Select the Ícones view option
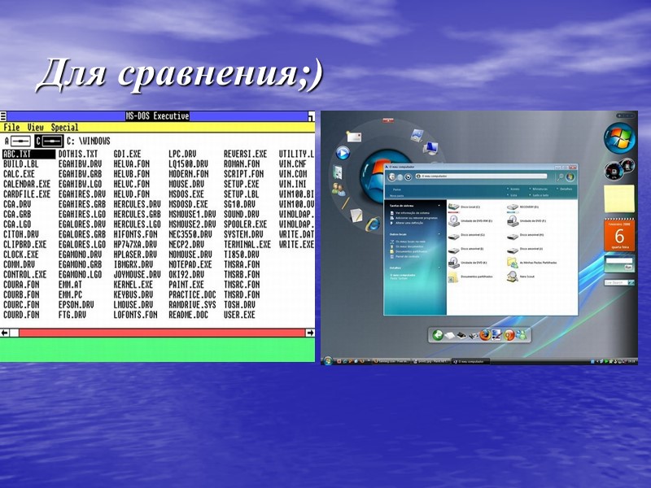651x488 pixels. point(513,189)
